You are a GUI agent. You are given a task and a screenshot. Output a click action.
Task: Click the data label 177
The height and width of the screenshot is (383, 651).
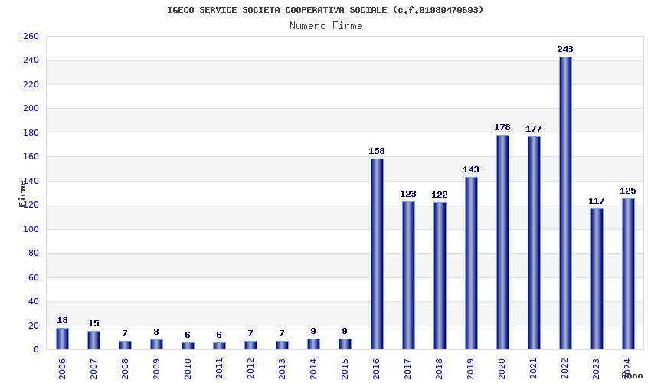tap(534, 129)
